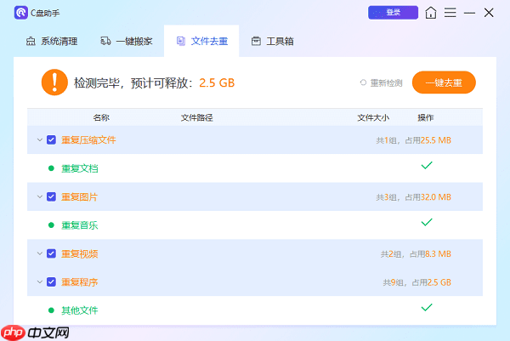Click the 2.5 GB releasable space text
Screen dimensions: 510x341
click(217, 83)
